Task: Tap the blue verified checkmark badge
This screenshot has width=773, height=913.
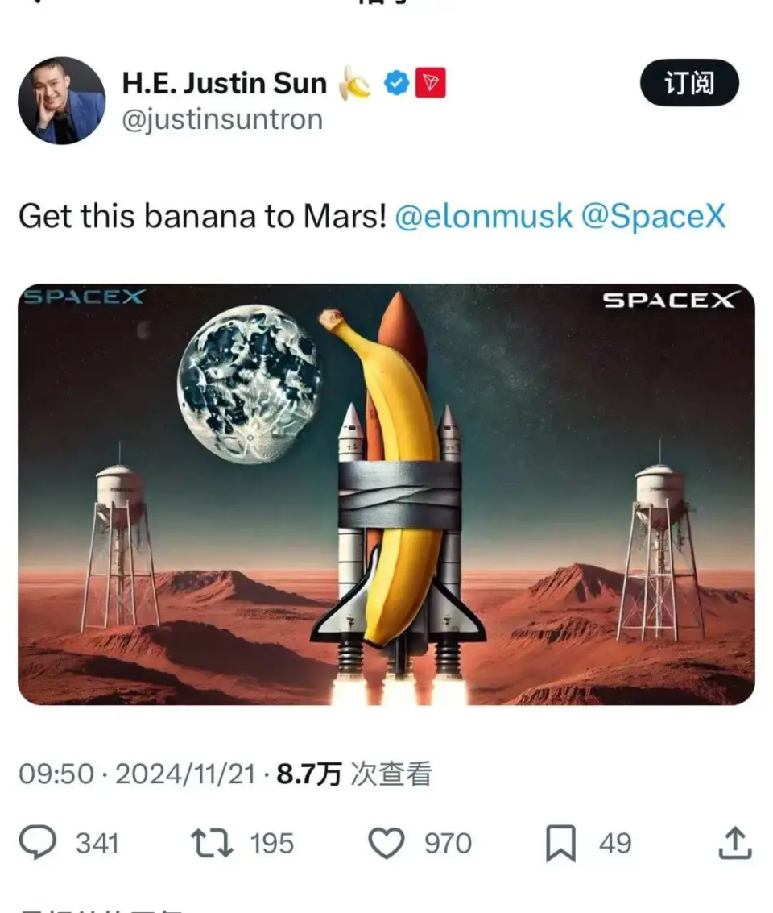Action: pyautogui.click(x=395, y=84)
